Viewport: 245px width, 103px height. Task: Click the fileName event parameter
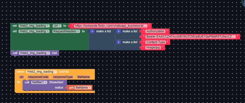(x=84, y=77)
